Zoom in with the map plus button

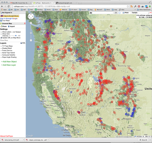[x=31, y=23]
